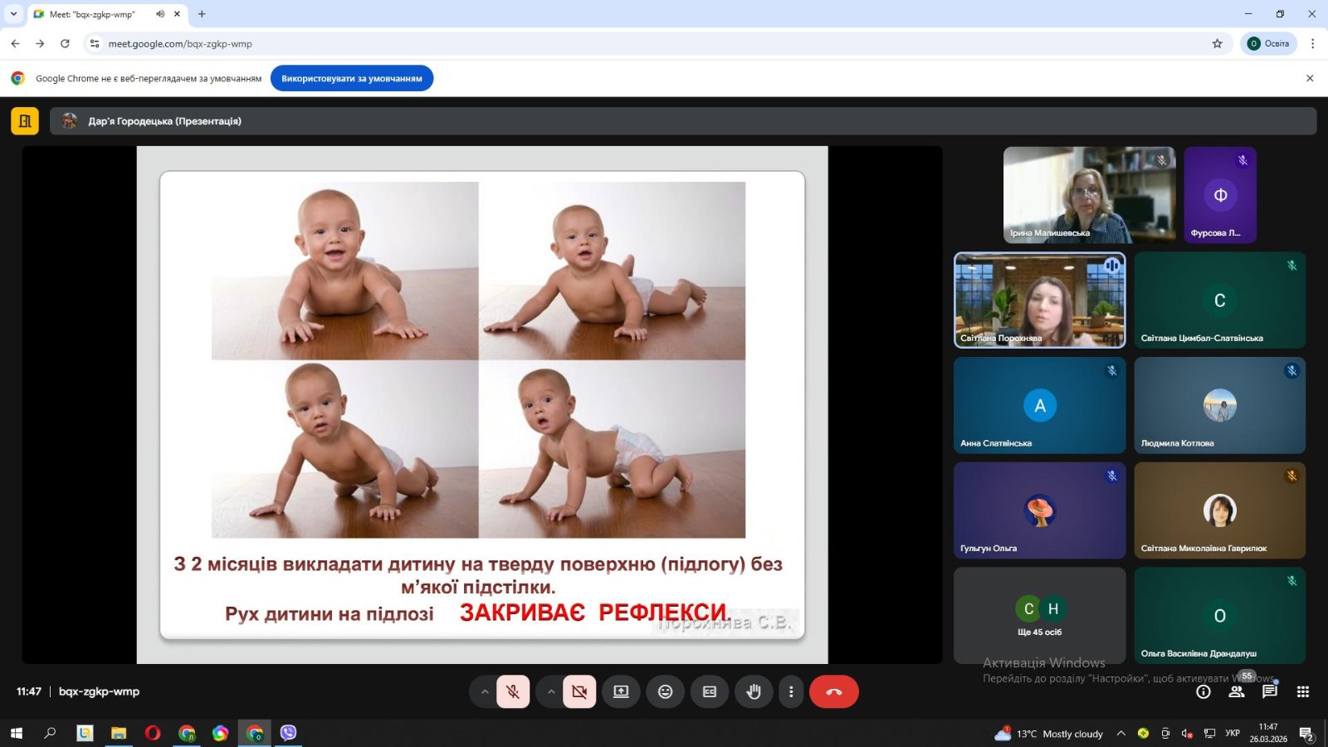The width and height of the screenshot is (1328, 747).
Task: Show the participants list icon
Action: [x=1237, y=691]
